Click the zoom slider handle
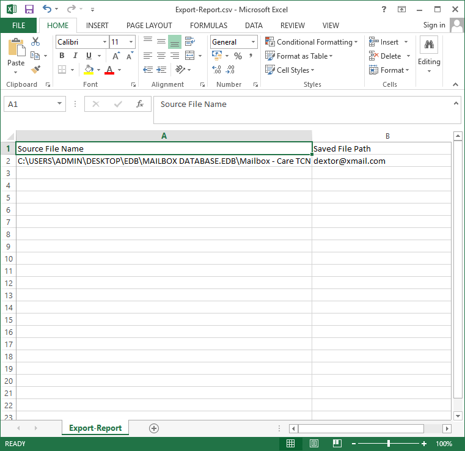465x451 pixels. [x=388, y=444]
